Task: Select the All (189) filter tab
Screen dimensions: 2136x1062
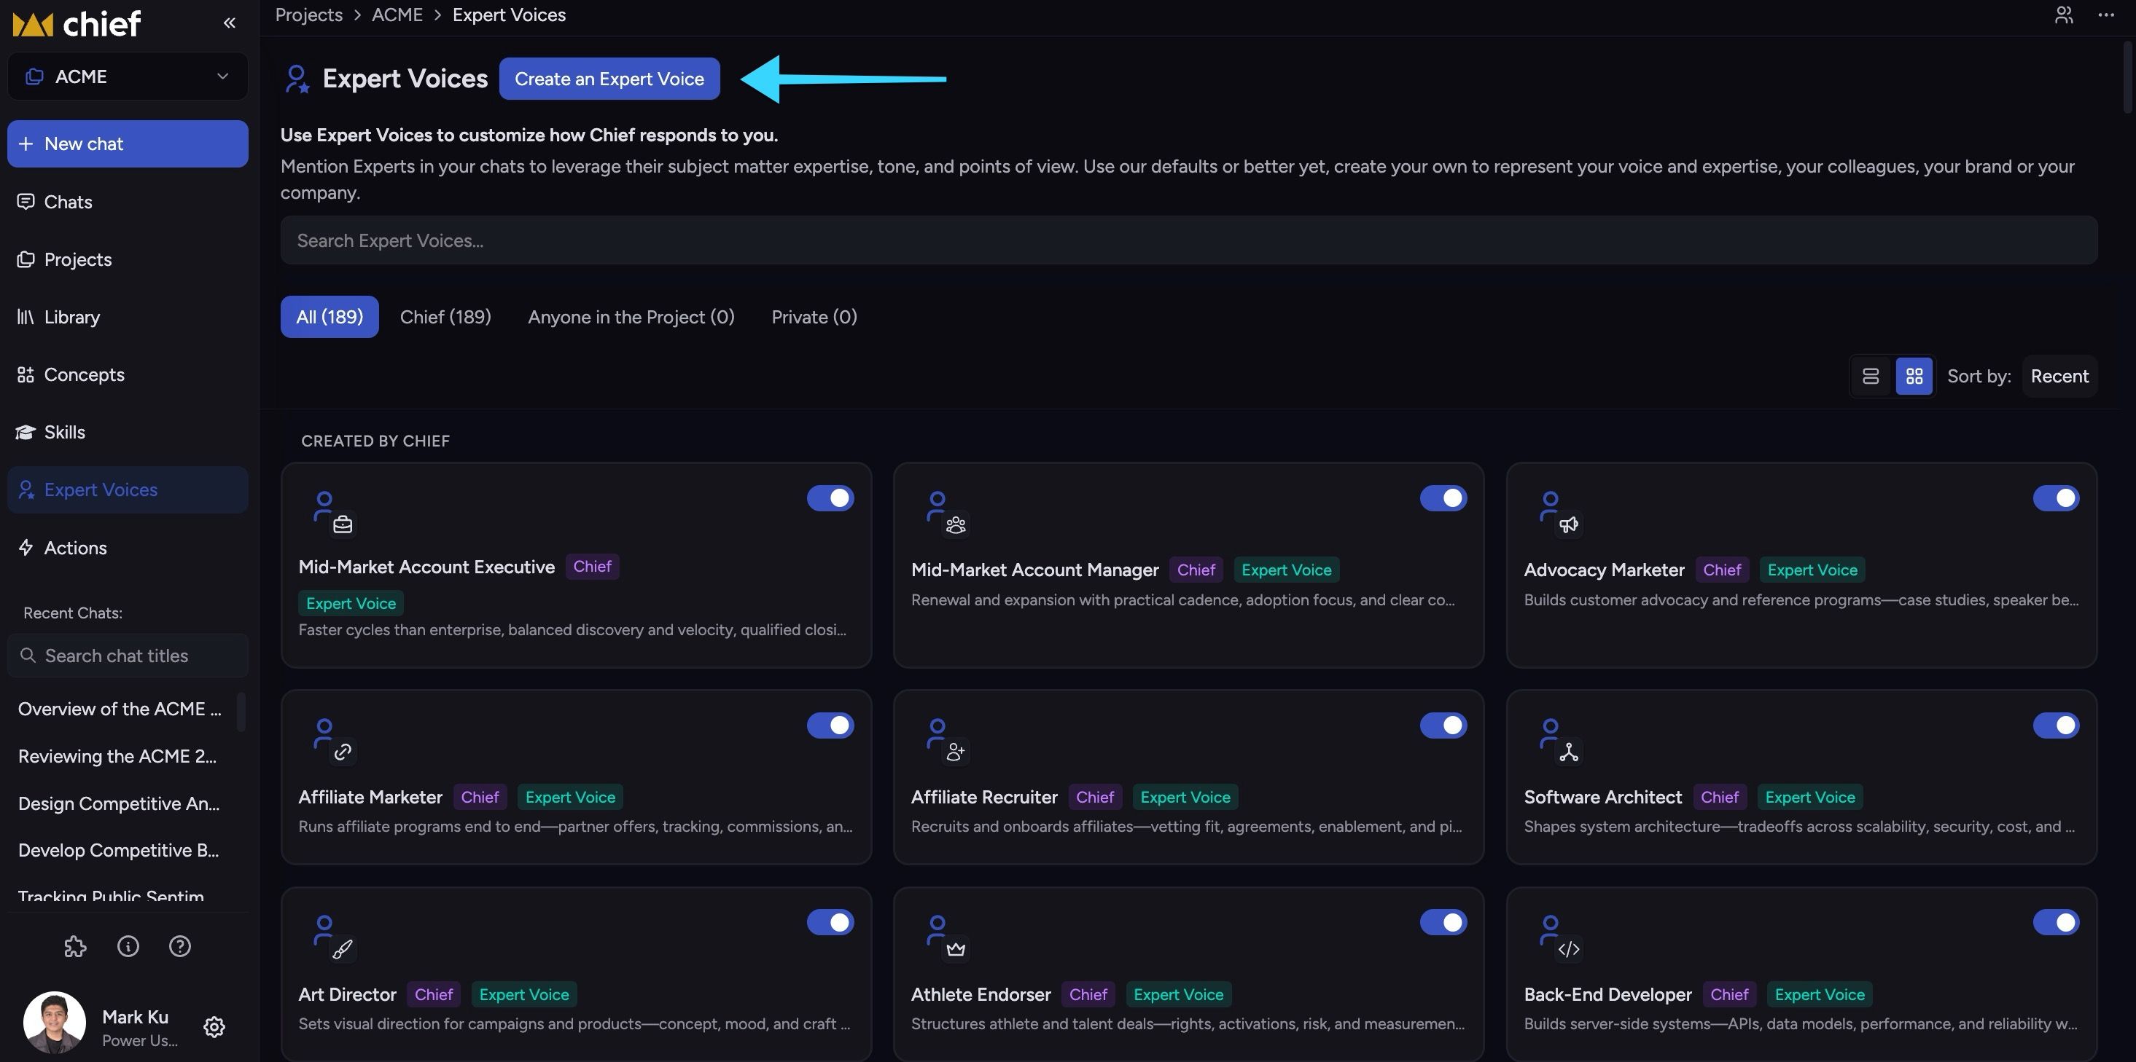Action: pos(330,316)
